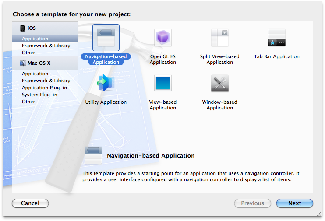325x221 pixels.
Task: Select Other under Mac OS X
Action: pyautogui.click(x=28, y=102)
